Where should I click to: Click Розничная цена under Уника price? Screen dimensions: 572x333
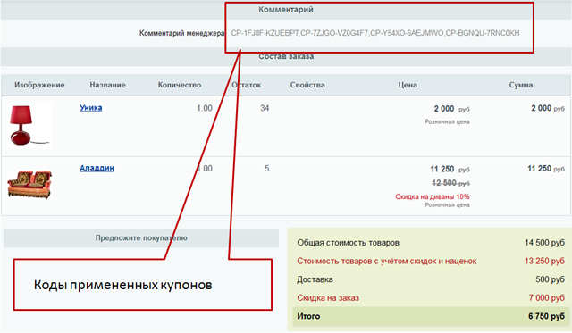pyautogui.click(x=447, y=122)
